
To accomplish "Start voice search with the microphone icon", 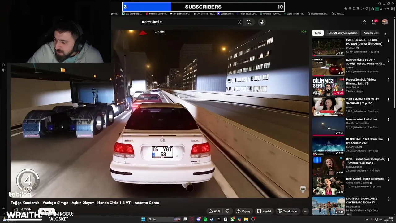I will (262, 22).
